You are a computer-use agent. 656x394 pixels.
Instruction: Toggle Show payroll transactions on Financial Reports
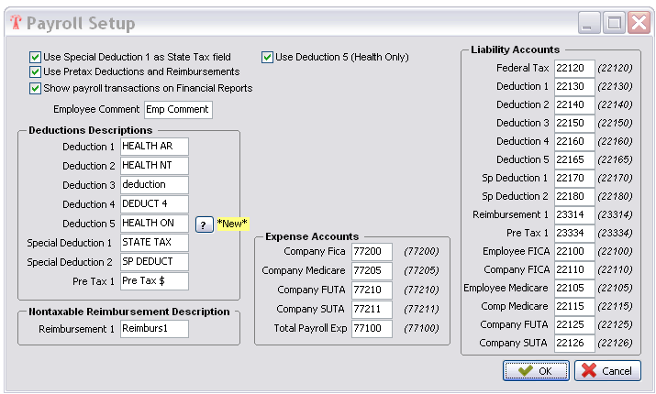point(36,89)
